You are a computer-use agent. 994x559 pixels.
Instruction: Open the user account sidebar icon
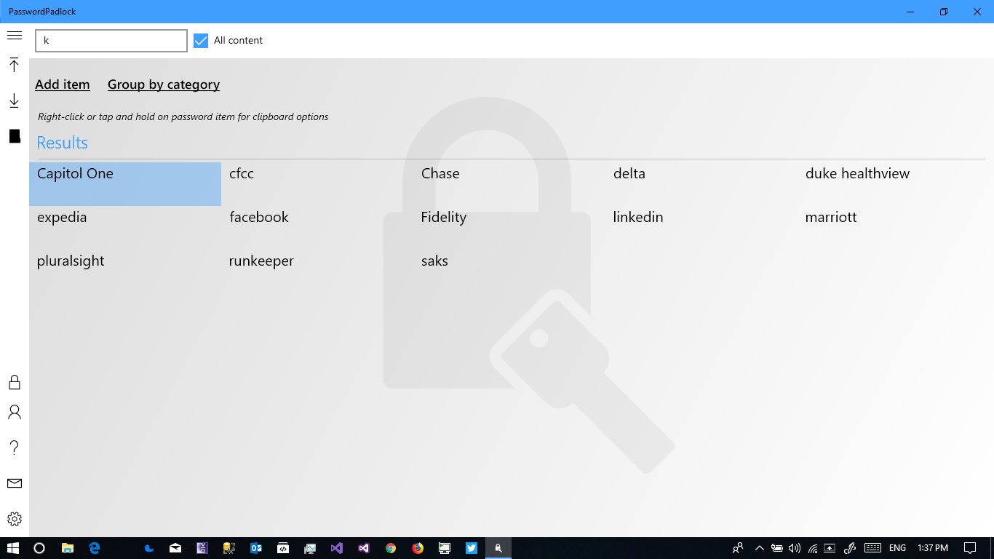point(14,411)
